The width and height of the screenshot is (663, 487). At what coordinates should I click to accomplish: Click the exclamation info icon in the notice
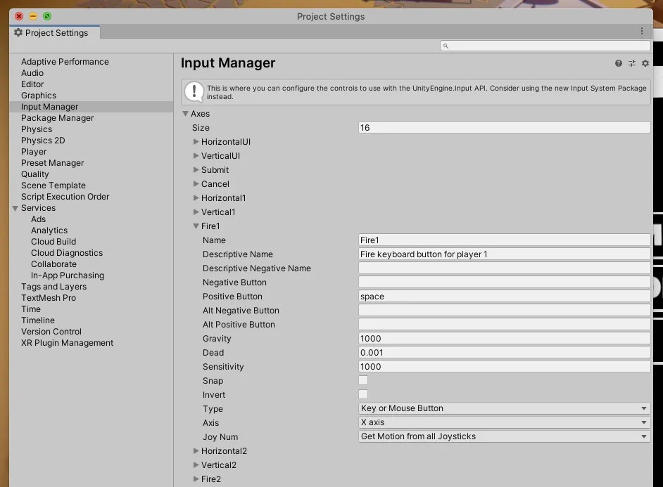pos(194,91)
